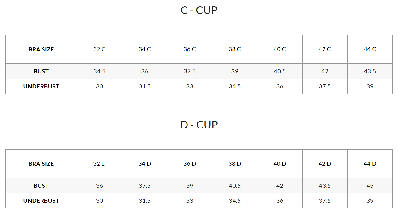Click the 40 C bra size cell
Viewport: 399px width, 213px height.
(x=280, y=49)
